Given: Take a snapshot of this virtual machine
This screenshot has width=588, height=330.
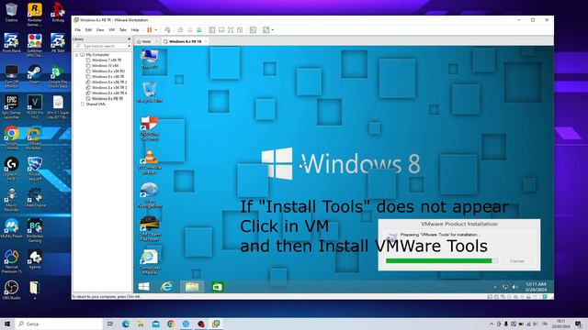Looking at the screenshot, I should tap(180, 30).
